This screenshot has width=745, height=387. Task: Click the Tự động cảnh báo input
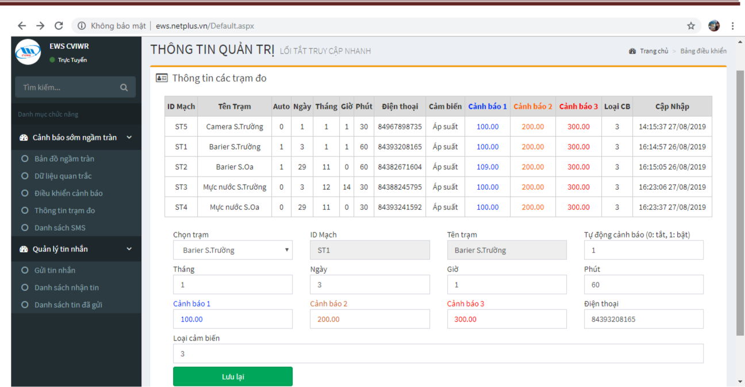[644, 250]
